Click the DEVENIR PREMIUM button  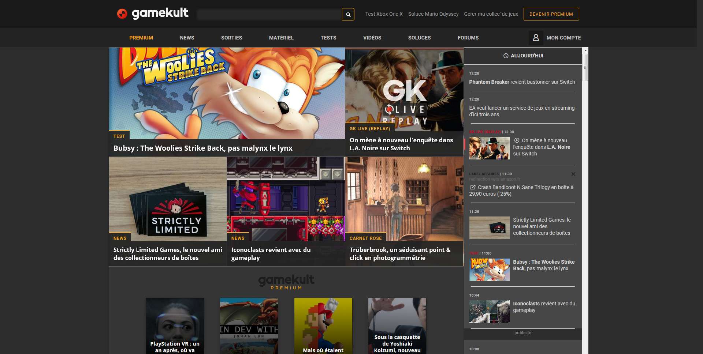pos(551,14)
